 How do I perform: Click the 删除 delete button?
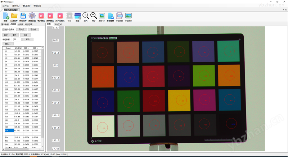14,35
